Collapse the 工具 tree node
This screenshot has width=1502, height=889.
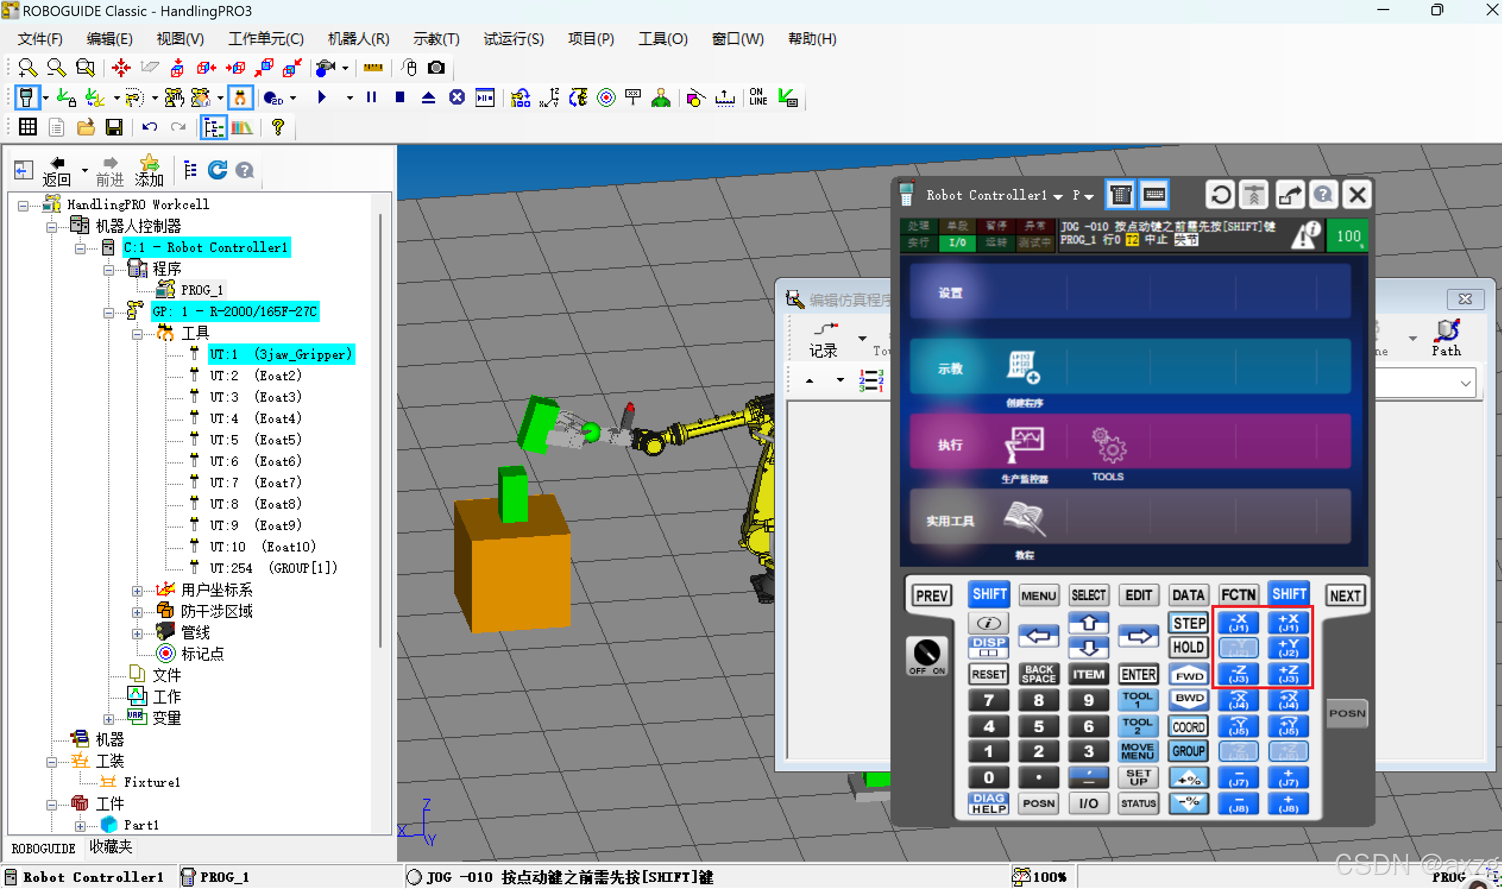click(x=137, y=335)
